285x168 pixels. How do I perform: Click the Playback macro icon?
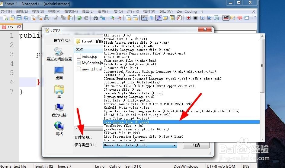pyautogui.click(x=202, y=18)
